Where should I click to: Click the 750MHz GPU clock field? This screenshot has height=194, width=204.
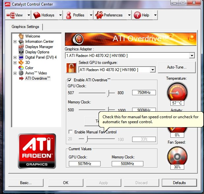click(144, 93)
